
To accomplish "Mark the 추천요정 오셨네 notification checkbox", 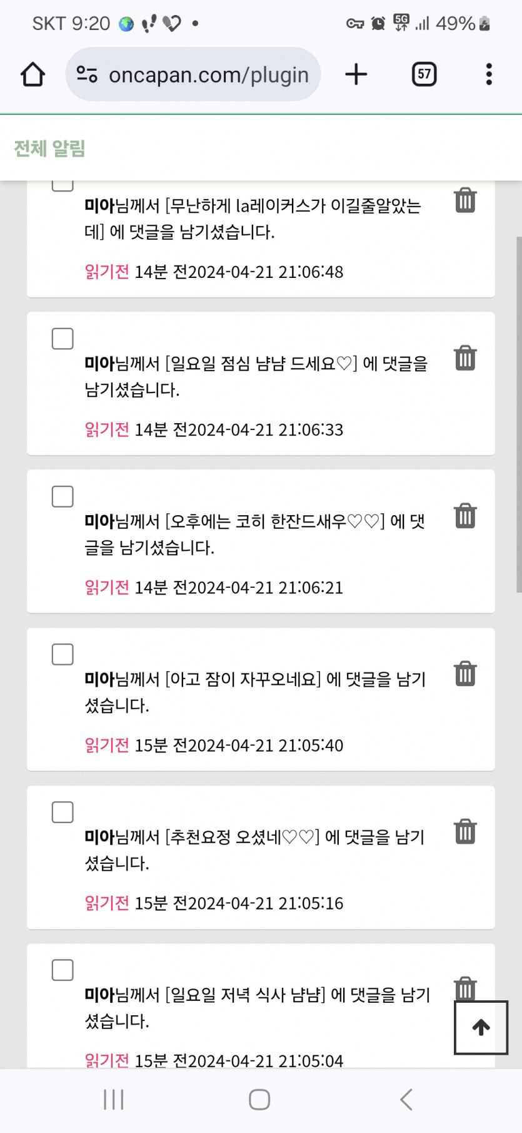I will [63, 812].
